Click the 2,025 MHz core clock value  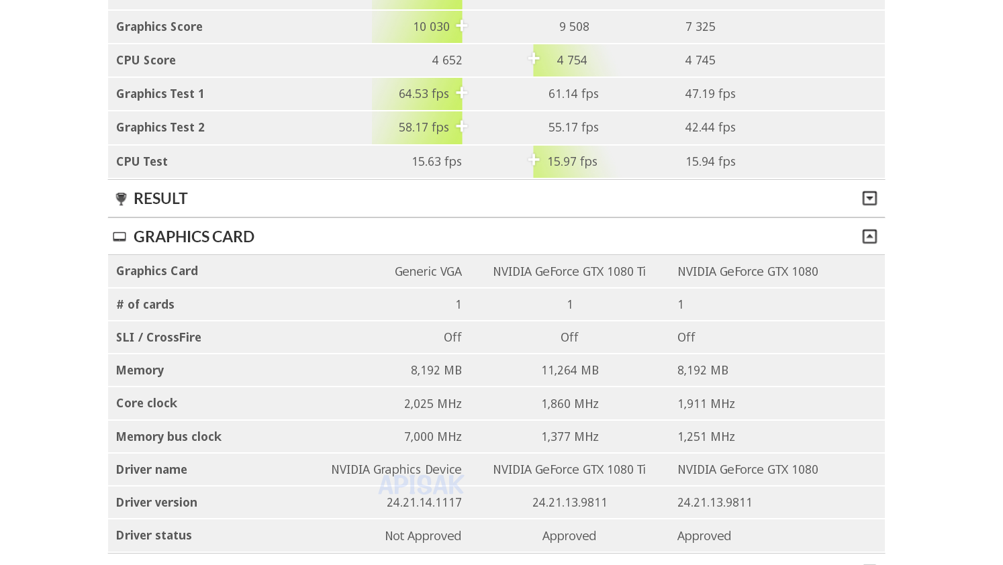[x=433, y=404]
